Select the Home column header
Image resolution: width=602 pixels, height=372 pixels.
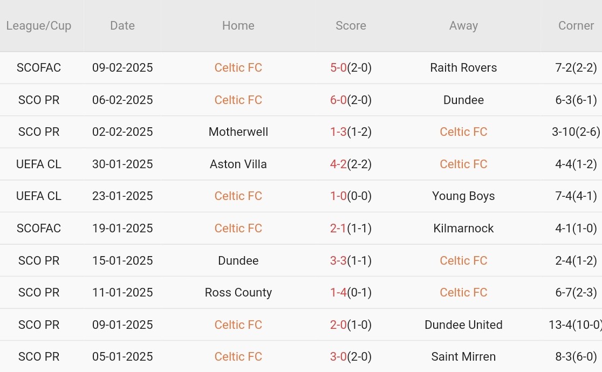(238, 26)
